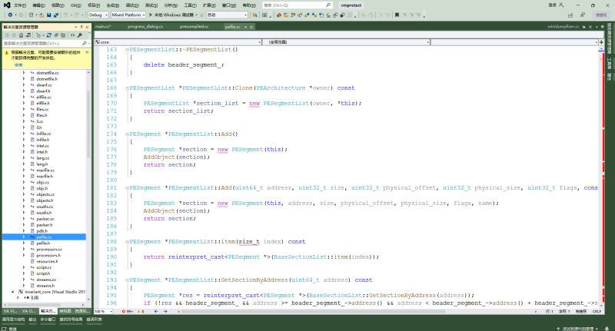Open the Error List tab at the bottom
Viewport: 615px width, 331px height.
[x=94, y=318]
